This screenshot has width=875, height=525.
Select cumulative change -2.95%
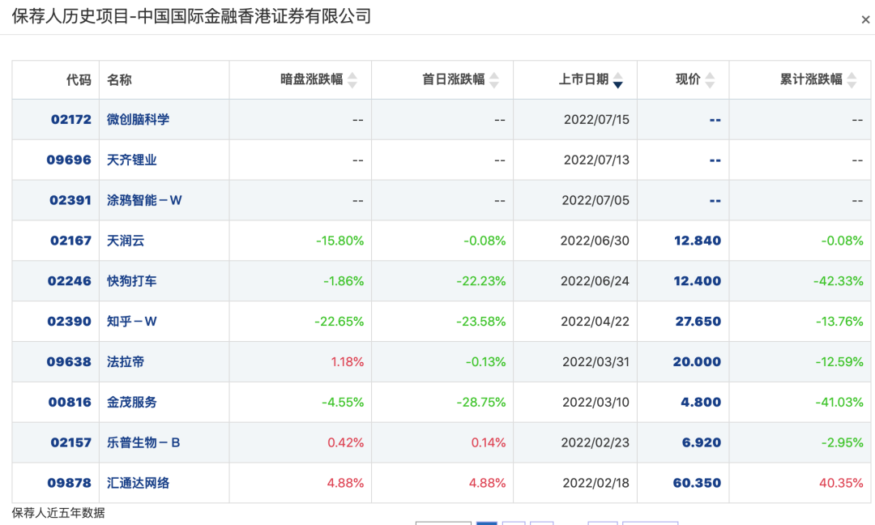click(x=843, y=443)
